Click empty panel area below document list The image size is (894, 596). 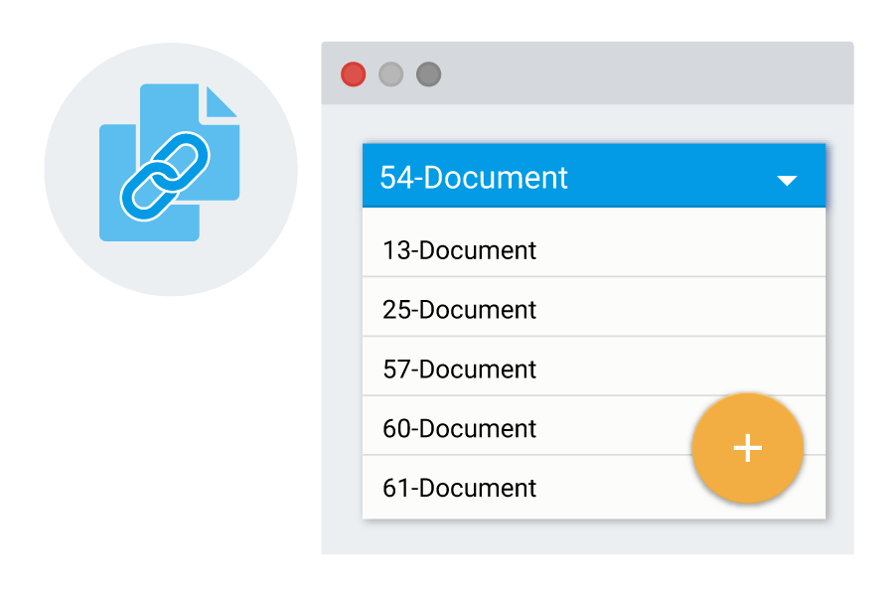(587, 536)
